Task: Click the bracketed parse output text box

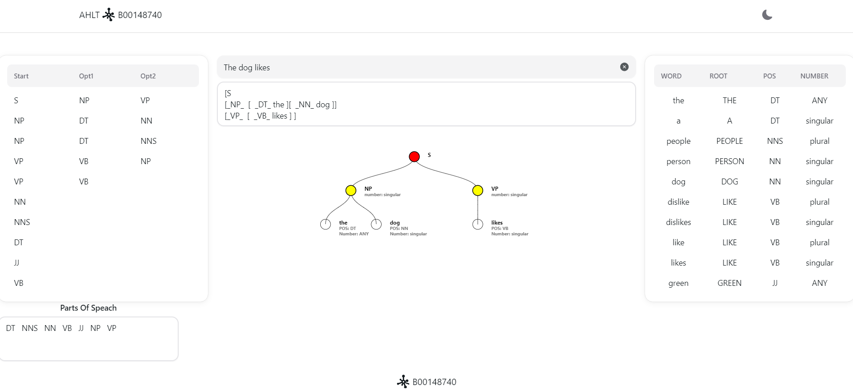Action: point(426,104)
